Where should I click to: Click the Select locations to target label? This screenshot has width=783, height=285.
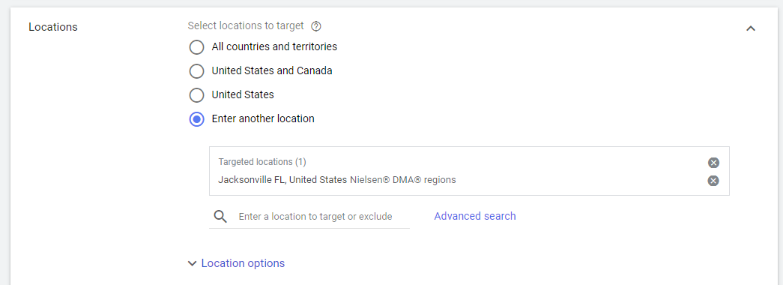[x=246, y=25]
